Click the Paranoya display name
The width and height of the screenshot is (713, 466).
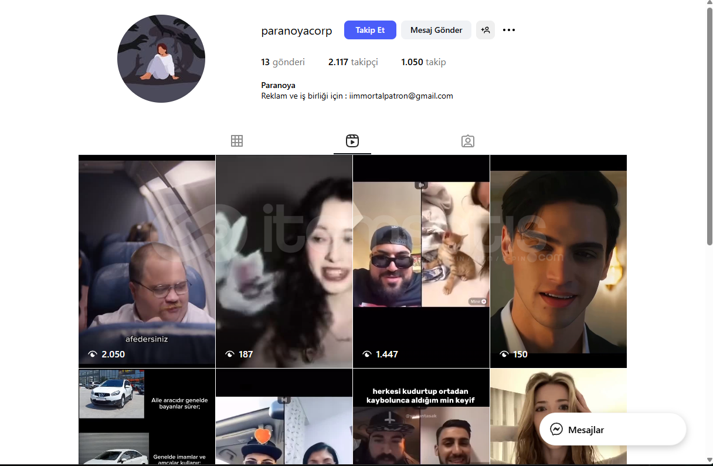coord(278,85)
